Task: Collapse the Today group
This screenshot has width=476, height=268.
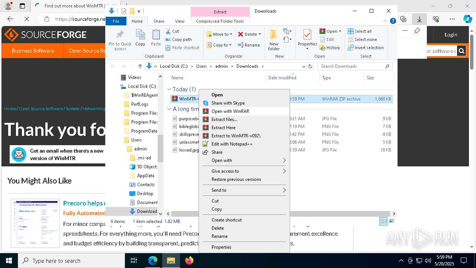Action: (x=170, y=89)
